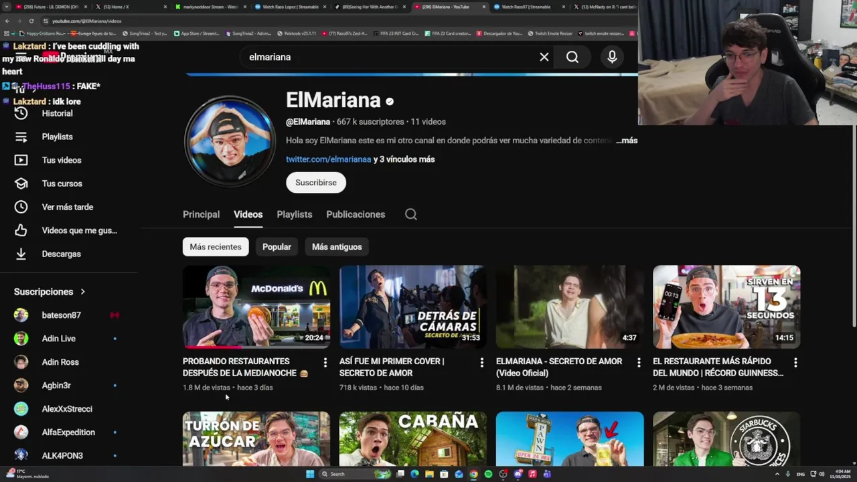Open the Sirven en 13 segundos thumbnail
Viewport: 857px width, 482px height.
pos(726,307)
